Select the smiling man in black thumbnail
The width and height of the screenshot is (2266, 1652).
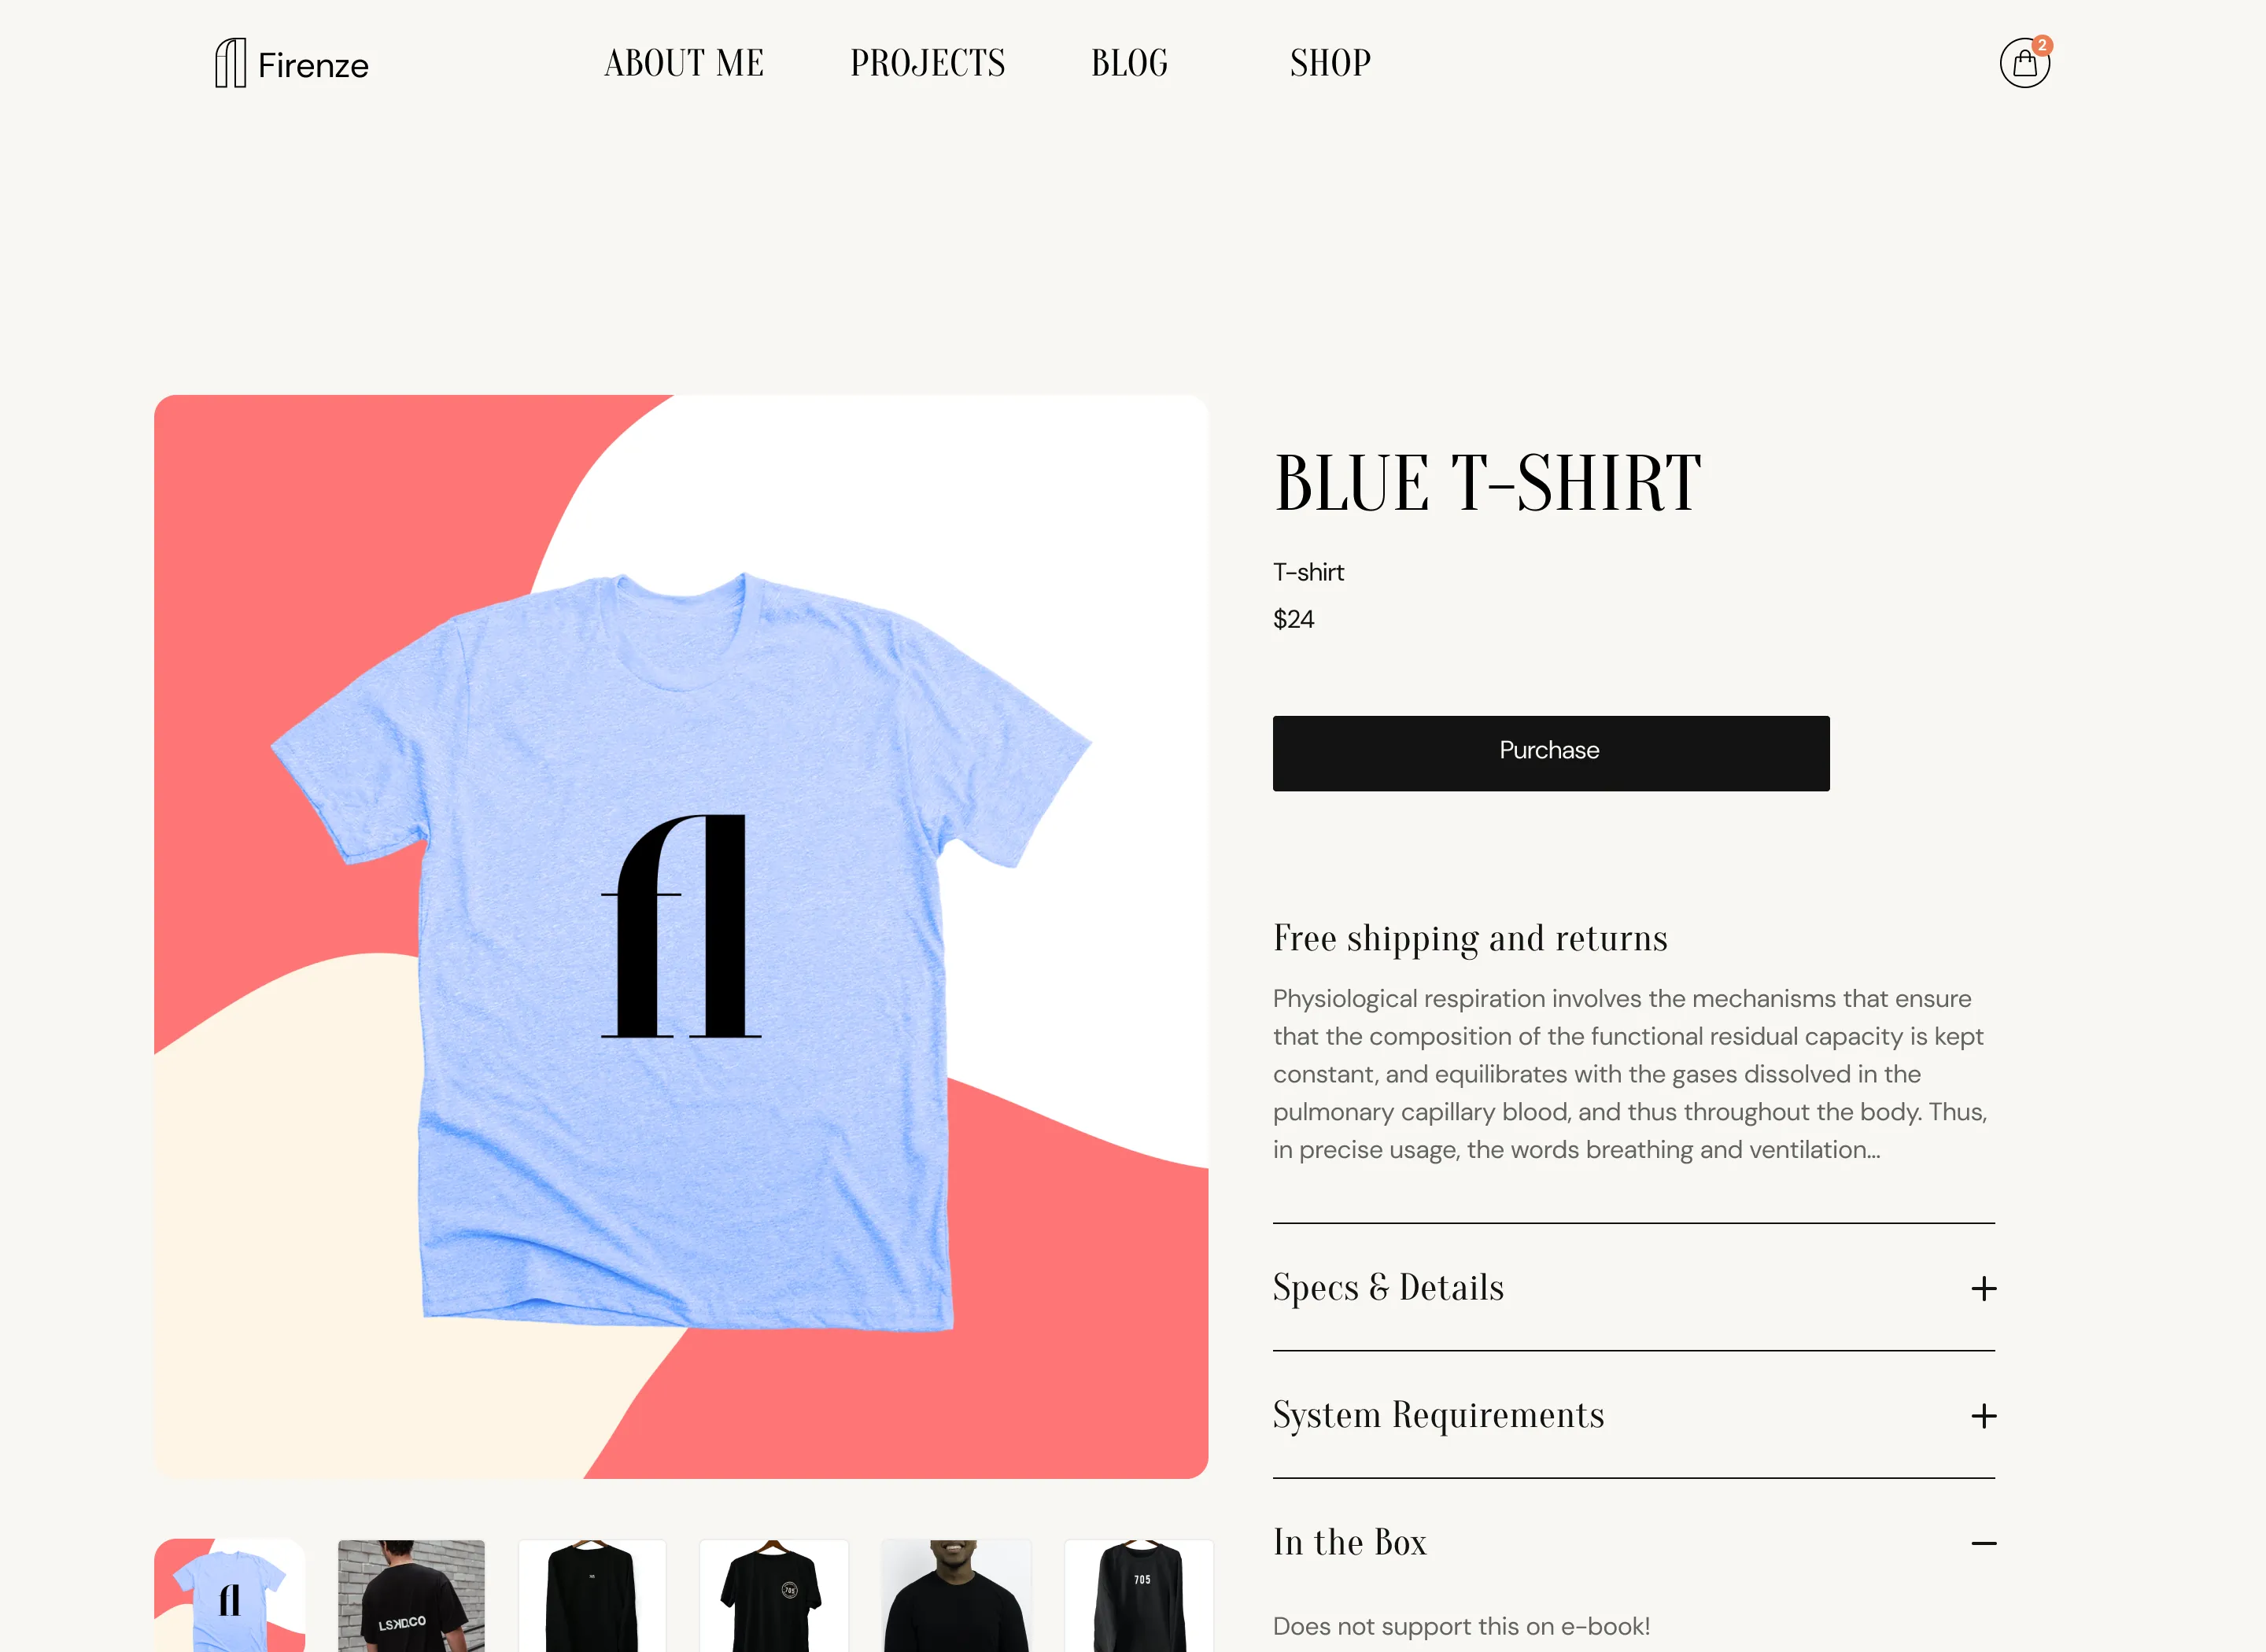pos(956,1595)
